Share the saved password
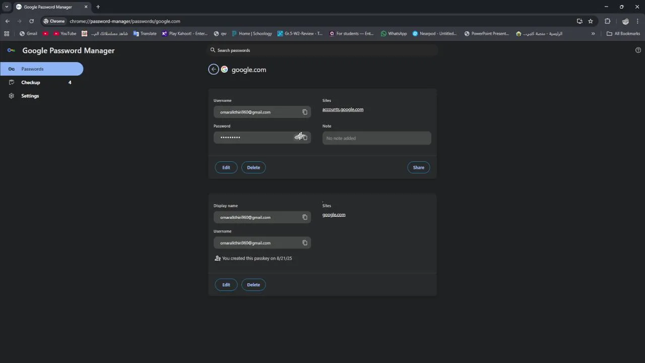 tap(419, 167)
